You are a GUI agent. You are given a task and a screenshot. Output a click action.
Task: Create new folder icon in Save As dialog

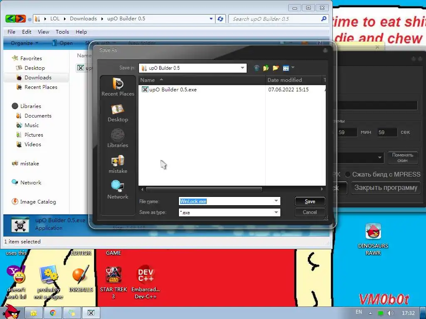tap(275, 68)
